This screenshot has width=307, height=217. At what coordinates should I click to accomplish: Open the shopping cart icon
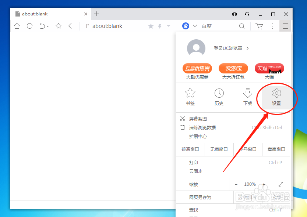pos(259,26)
